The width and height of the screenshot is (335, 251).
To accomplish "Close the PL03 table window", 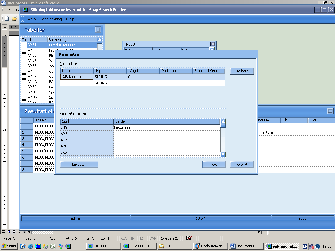I will [x=213, y=44].
